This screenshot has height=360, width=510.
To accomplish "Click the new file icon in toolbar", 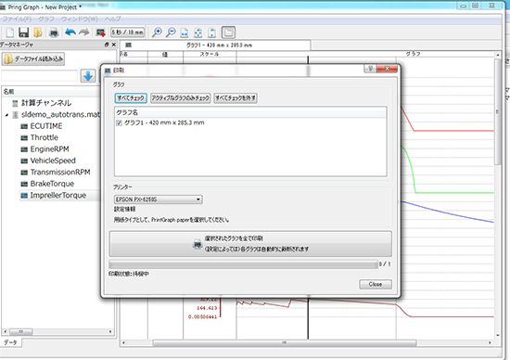I will point(10,32).
